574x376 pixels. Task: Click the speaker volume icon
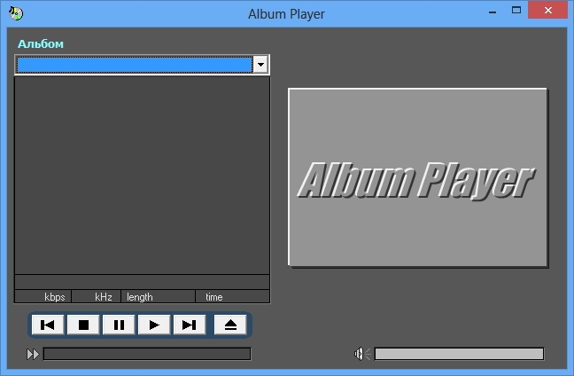coord(361,354)
